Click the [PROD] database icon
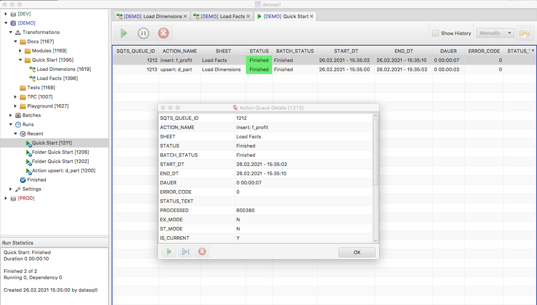This screenshot has width=537, height=305. point(14,198)
